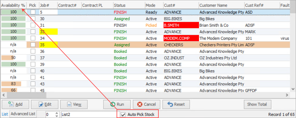This screenshot has height=118, width=296.
Task: Click the Show Total button
Action: pos(258,104)
